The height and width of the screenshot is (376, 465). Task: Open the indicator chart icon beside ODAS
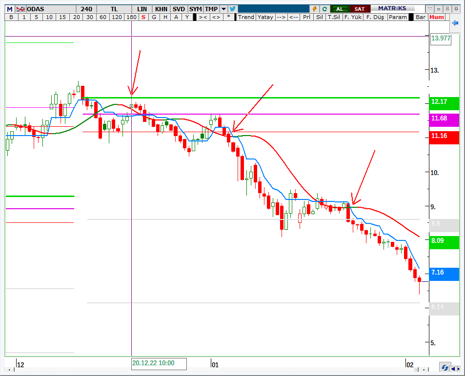[20, 9]
